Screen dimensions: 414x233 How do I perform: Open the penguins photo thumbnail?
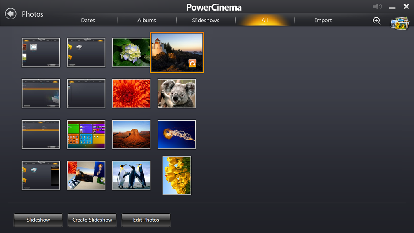(131, 175)
